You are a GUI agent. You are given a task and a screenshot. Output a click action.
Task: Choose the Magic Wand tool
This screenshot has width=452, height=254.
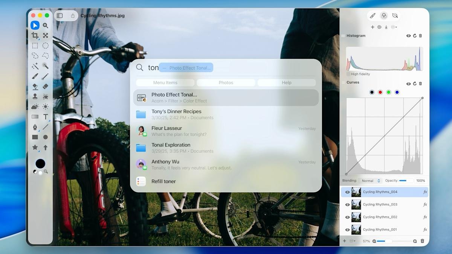(x=35, y=66)
